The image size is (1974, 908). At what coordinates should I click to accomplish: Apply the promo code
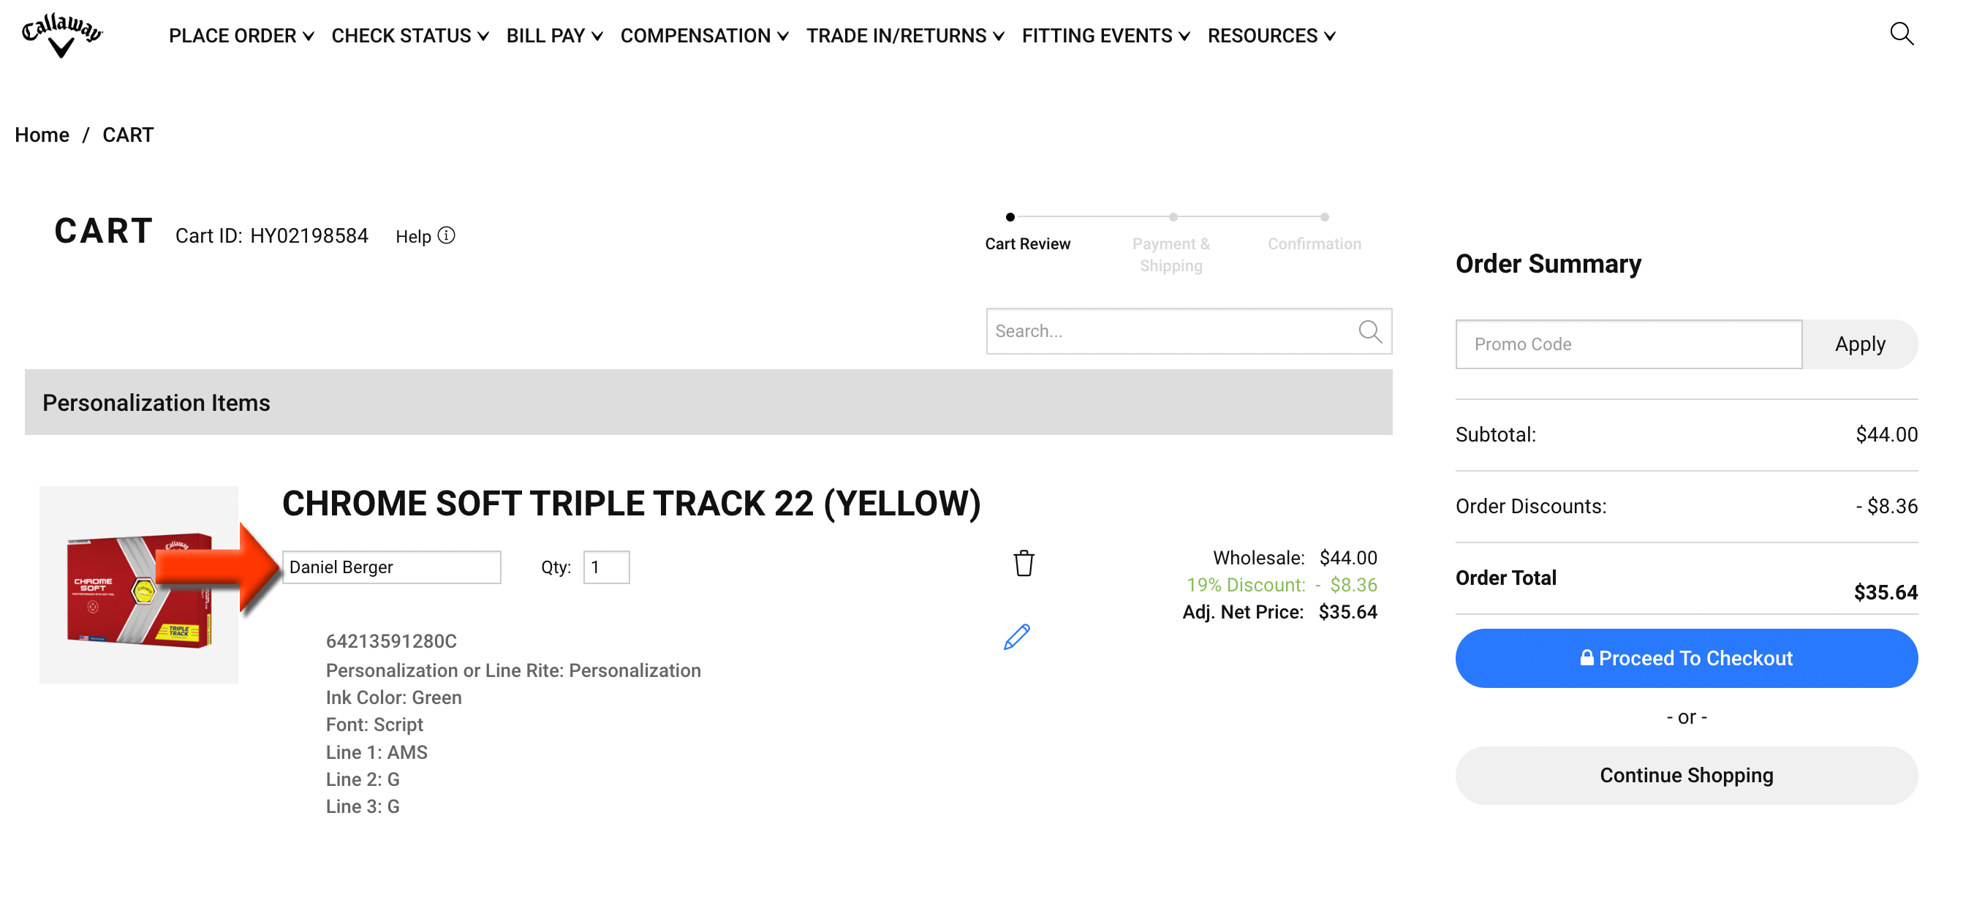[x=1859, y=344]
